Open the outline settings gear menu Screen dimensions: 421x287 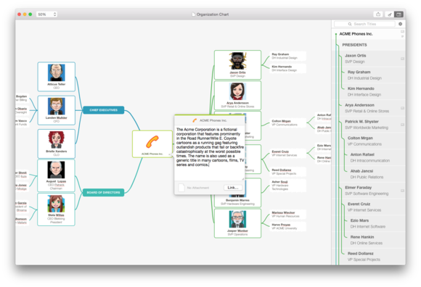(401, 24)
